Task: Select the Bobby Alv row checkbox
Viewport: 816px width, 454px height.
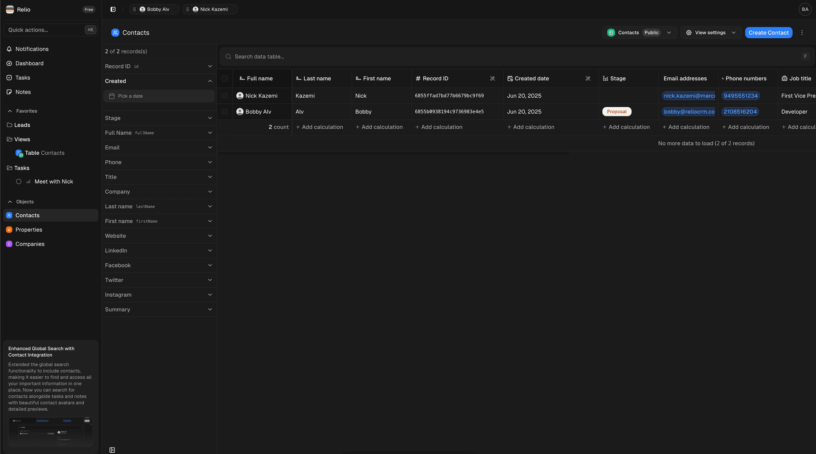Action: click(x=225, y=111)
